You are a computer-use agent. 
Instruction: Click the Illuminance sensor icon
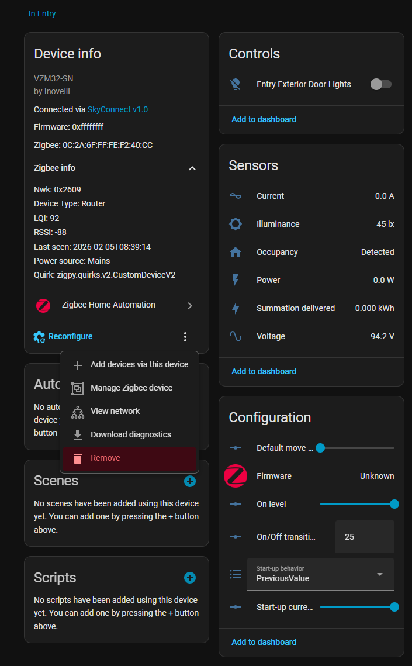tap(236, 224)
